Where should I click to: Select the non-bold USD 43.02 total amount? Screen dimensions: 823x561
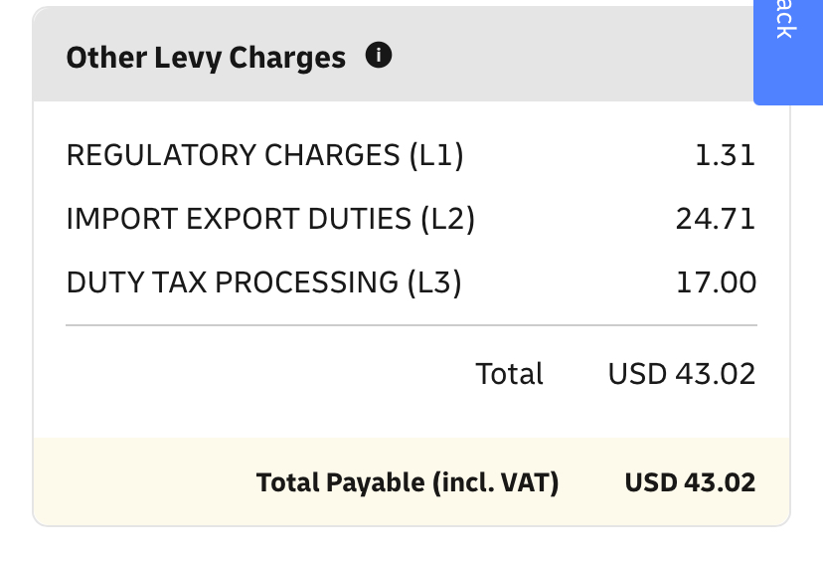click(682, 374)
